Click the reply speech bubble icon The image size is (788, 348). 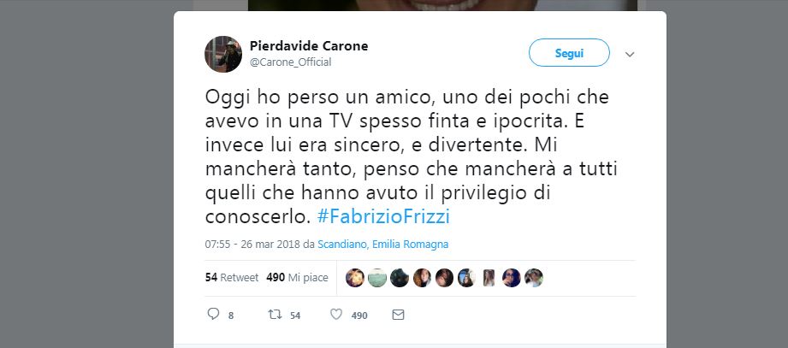click(x=213, y=314)
